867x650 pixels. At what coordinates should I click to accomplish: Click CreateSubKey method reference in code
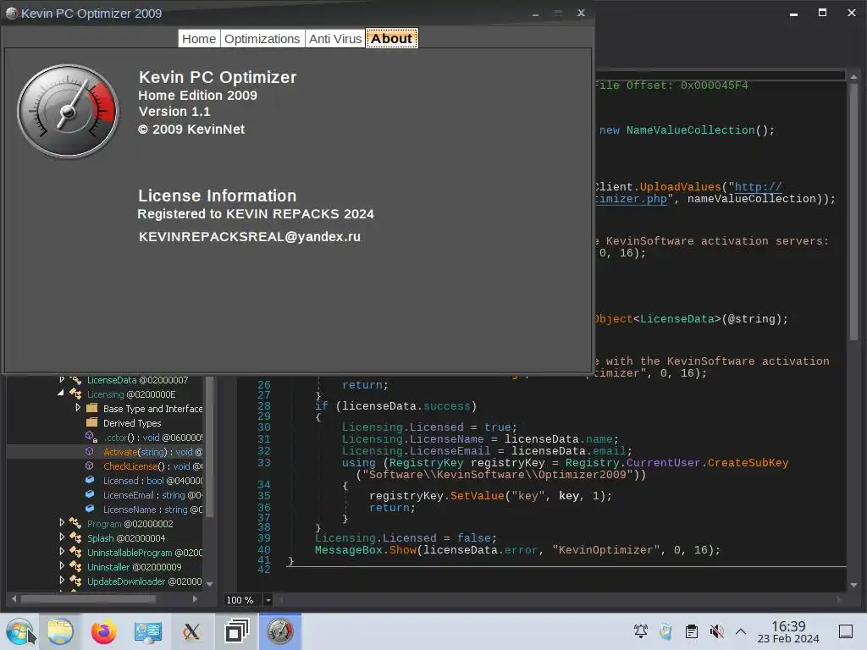point(748,463)
